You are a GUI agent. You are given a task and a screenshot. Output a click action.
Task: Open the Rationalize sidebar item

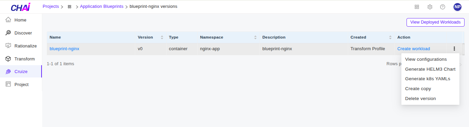(x=21, y=46)
